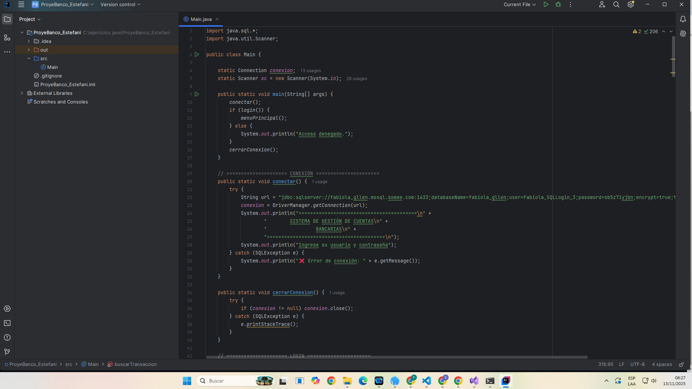Viewport: 692px width, 389px height.
Task: Open the Git version control tool window
Action: 7,352
